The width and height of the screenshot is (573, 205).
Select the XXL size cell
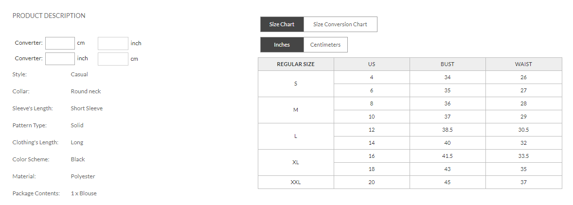pyautogui.click(x=296, y=182)
